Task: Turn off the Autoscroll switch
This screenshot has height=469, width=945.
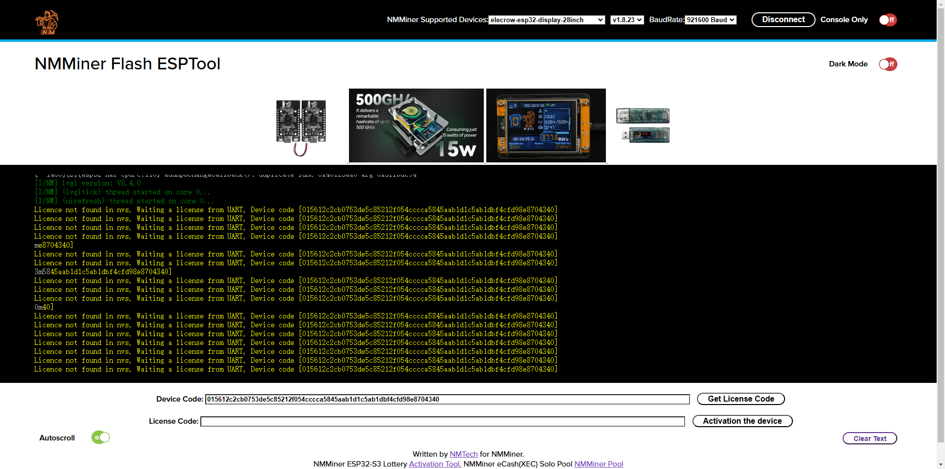Action: [101, 438]
